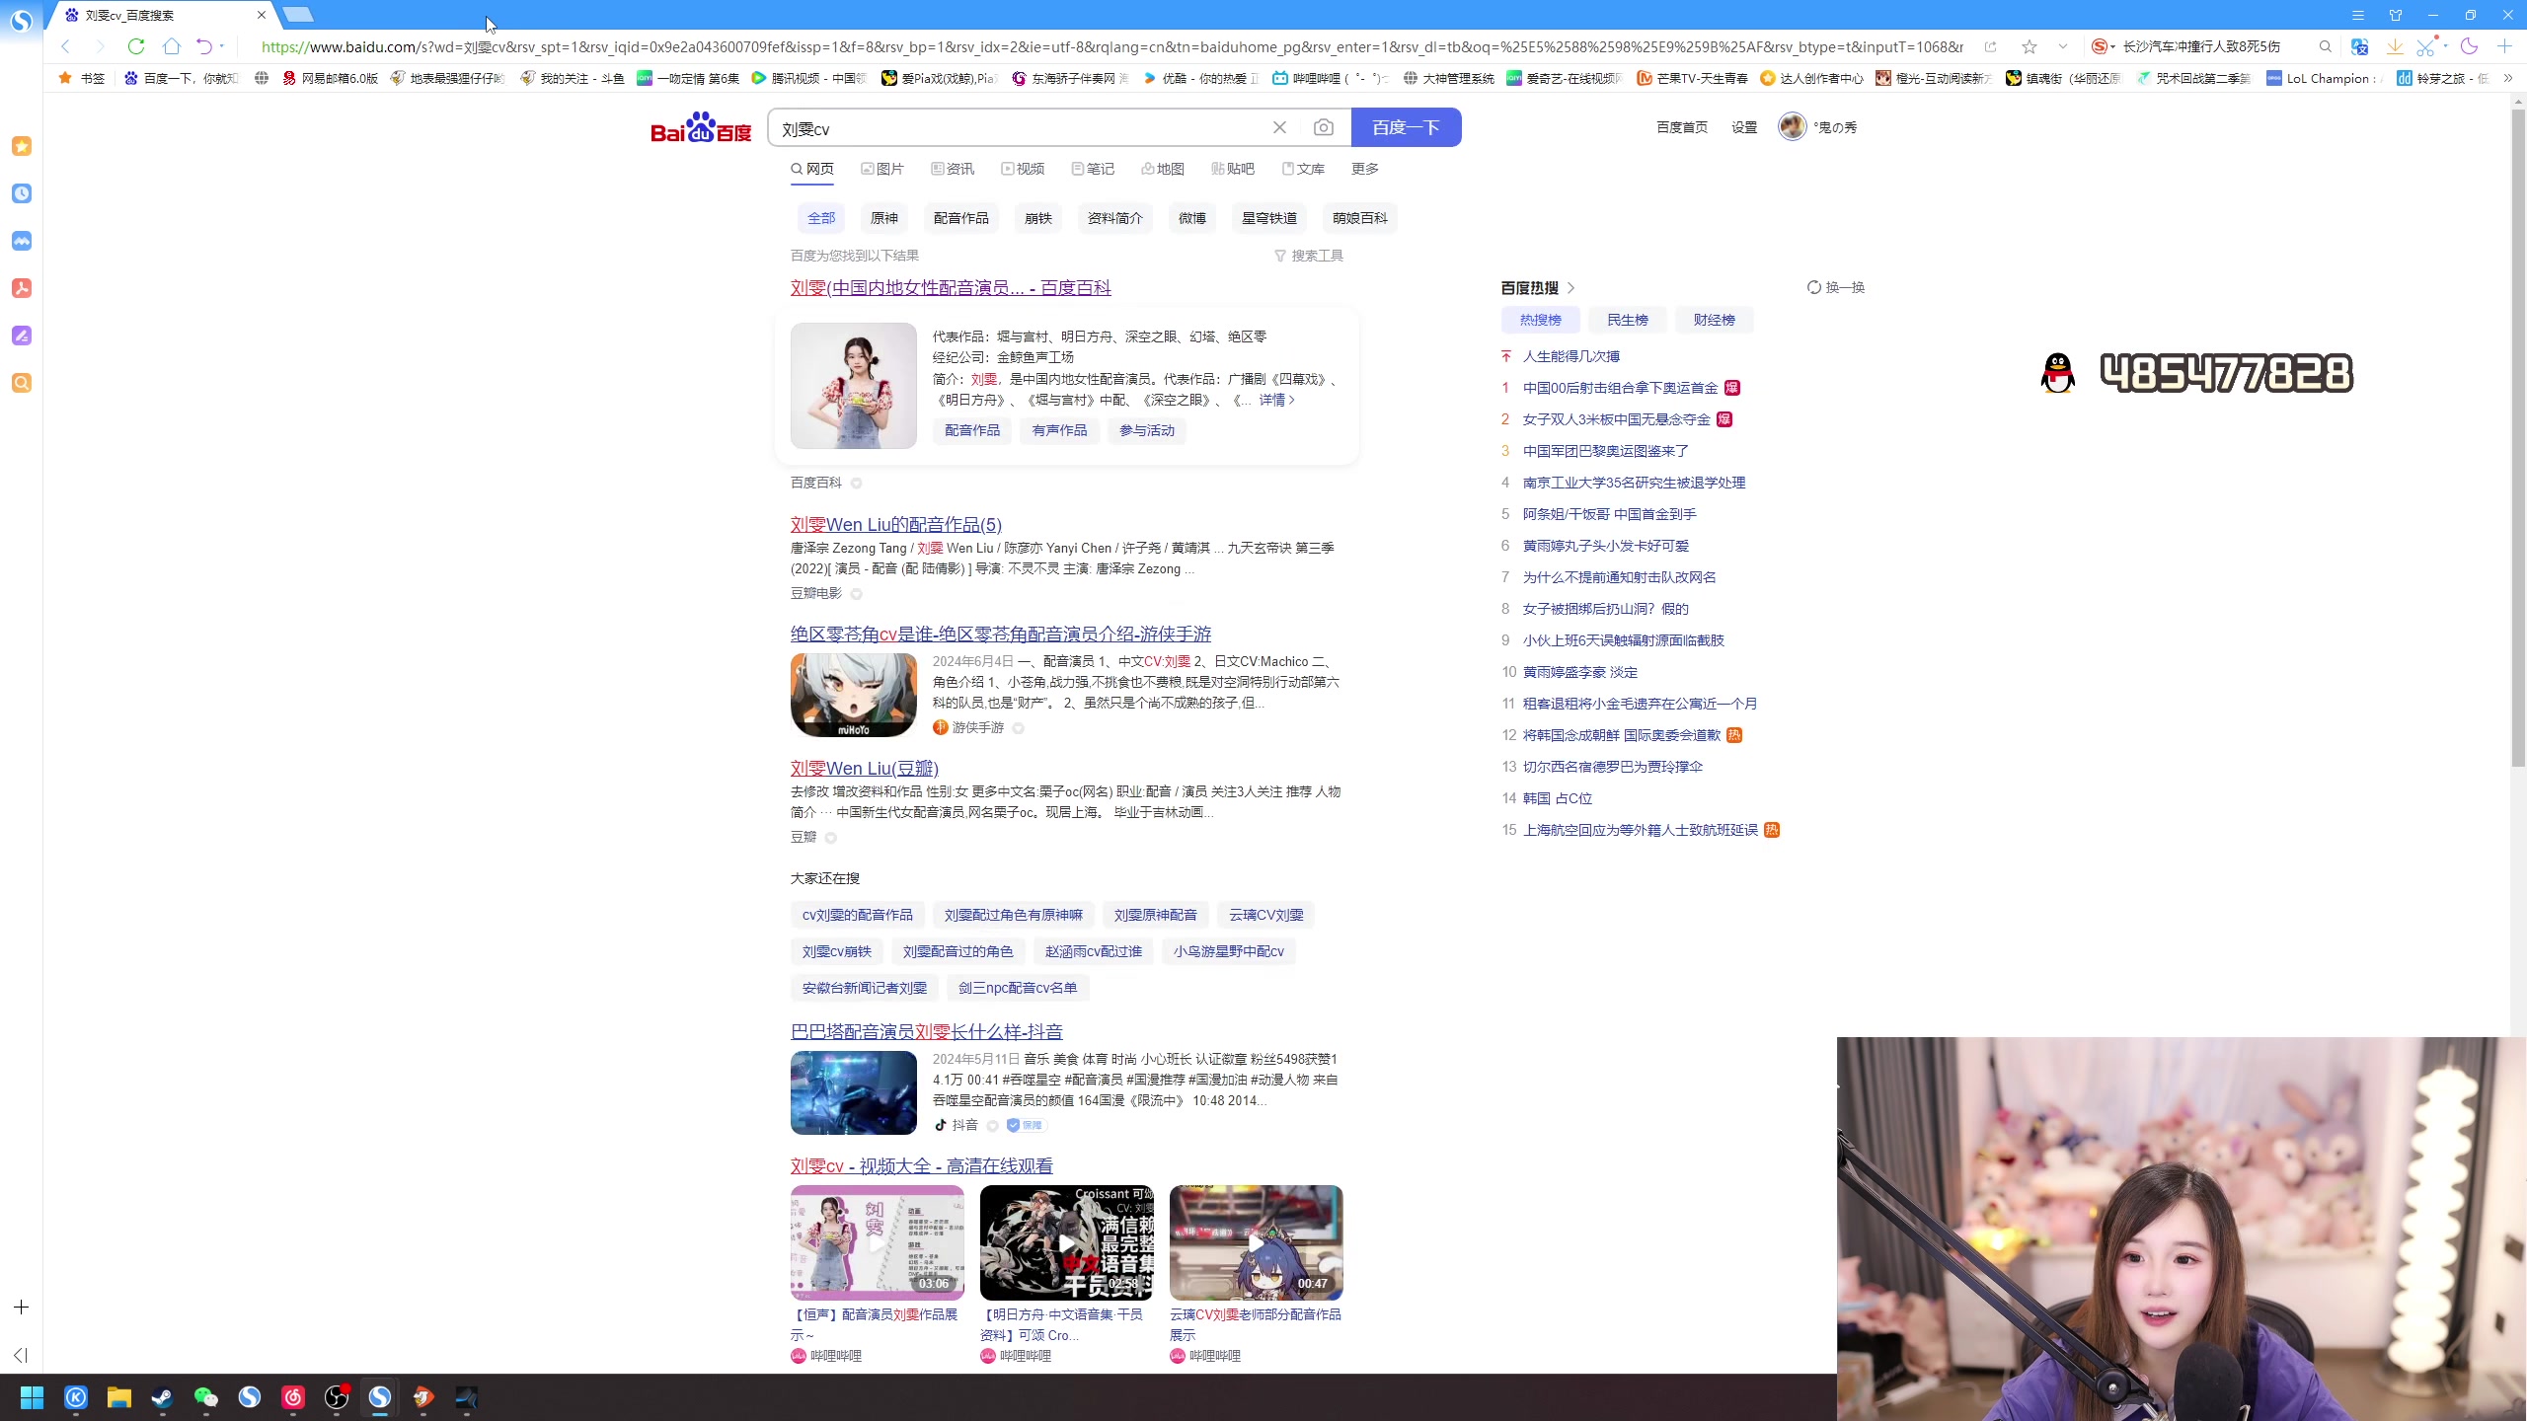Open the new tab button

[x=298, y=15]
